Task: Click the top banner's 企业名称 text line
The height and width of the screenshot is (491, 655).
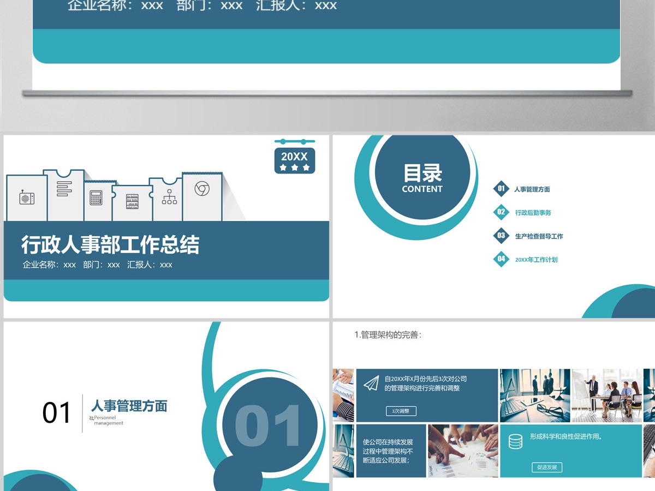Action: [202, 6]
